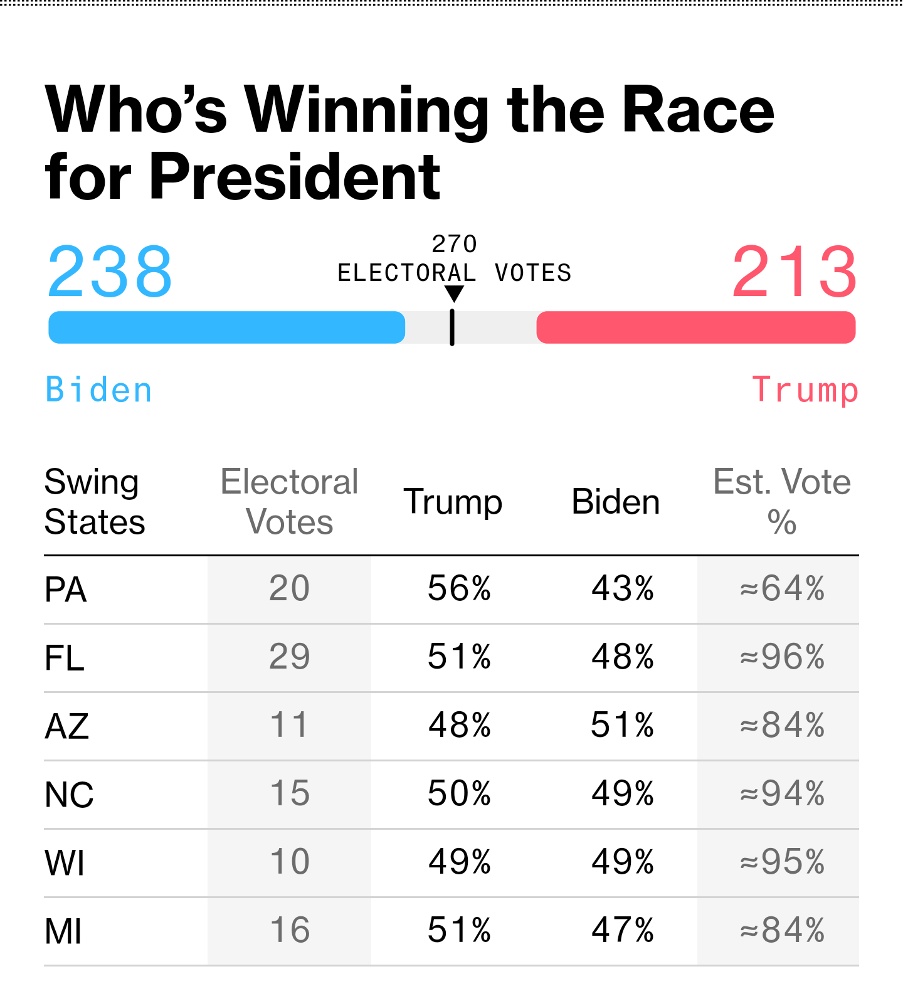Click the Electoral Votes column header

point(289,502)
